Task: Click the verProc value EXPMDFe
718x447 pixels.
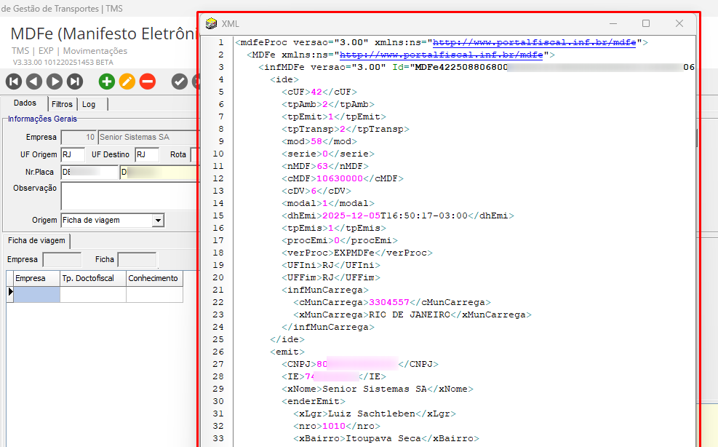Action: tap(354, 253)
